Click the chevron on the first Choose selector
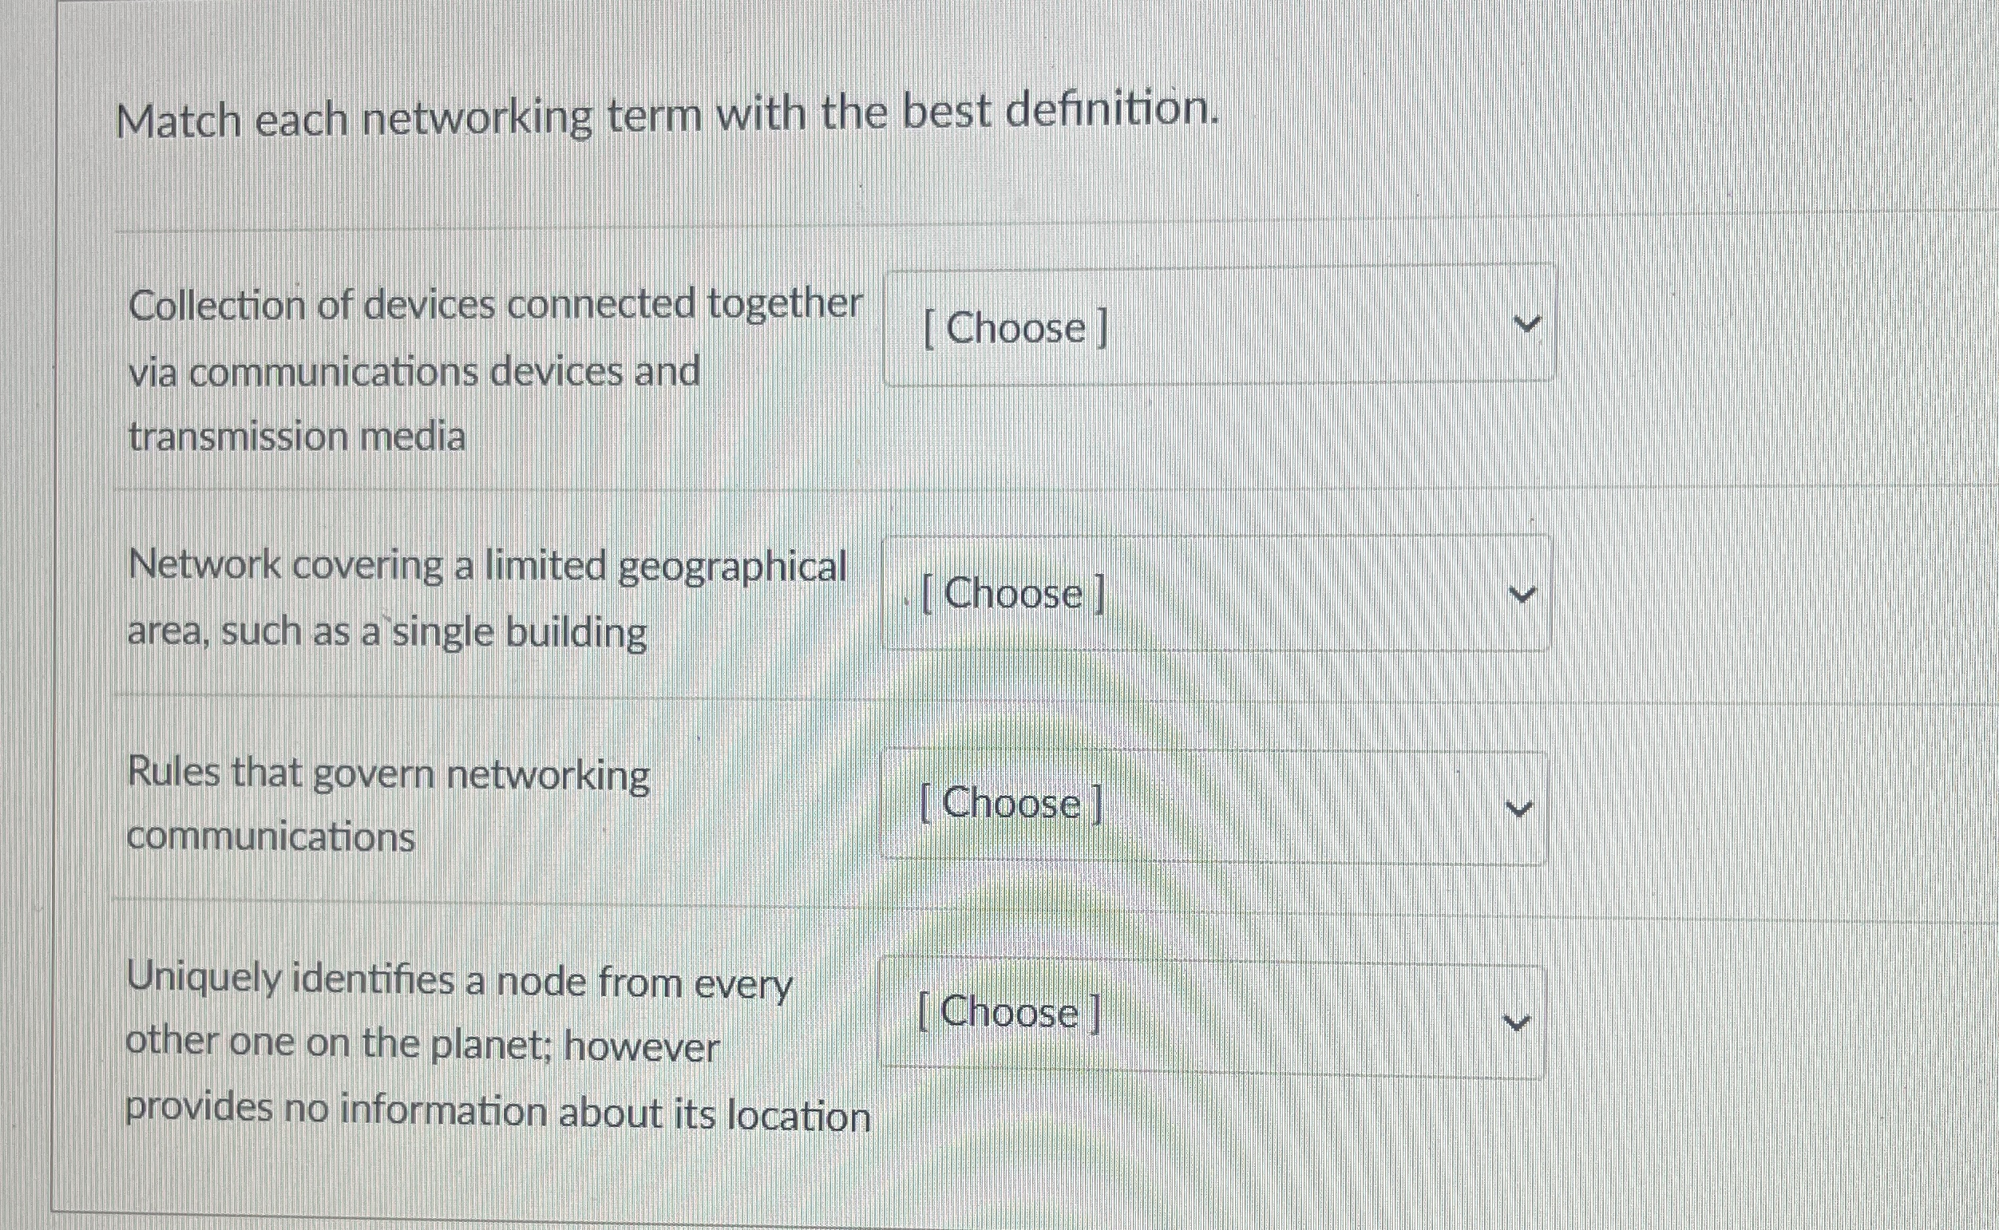This screenshot has height=1230, width=1999. (x=1528, y=324)
